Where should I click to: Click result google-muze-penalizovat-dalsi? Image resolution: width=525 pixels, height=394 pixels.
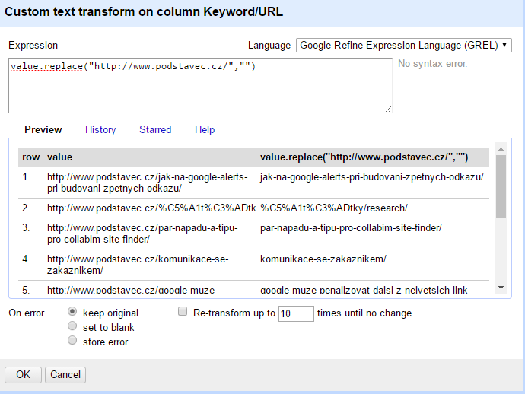[x=366, y=290]
